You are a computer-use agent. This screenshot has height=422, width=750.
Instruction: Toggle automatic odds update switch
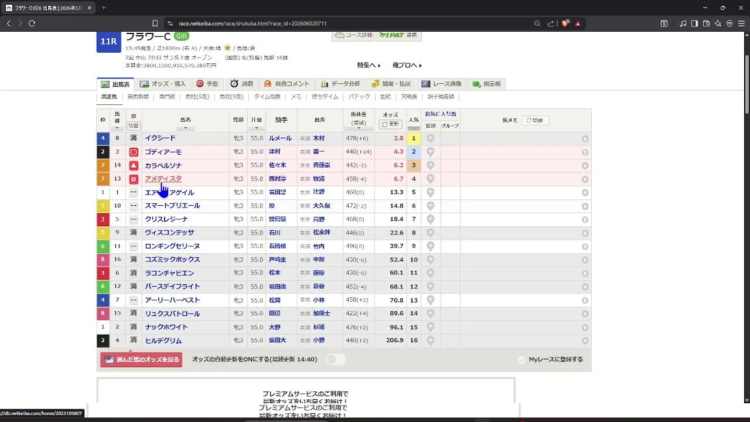(x=336, y=359)
